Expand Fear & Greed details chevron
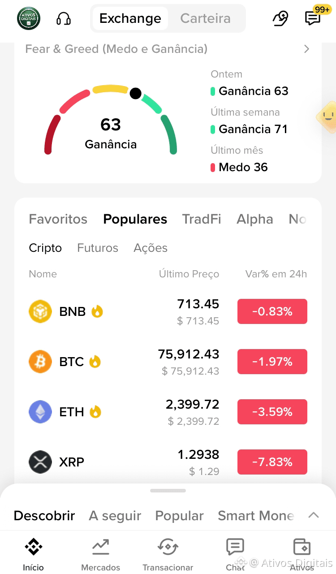 coord(307,49)
